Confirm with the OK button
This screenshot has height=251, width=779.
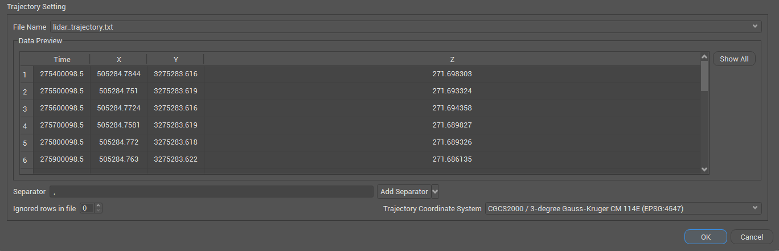click(x=706, y=237)
